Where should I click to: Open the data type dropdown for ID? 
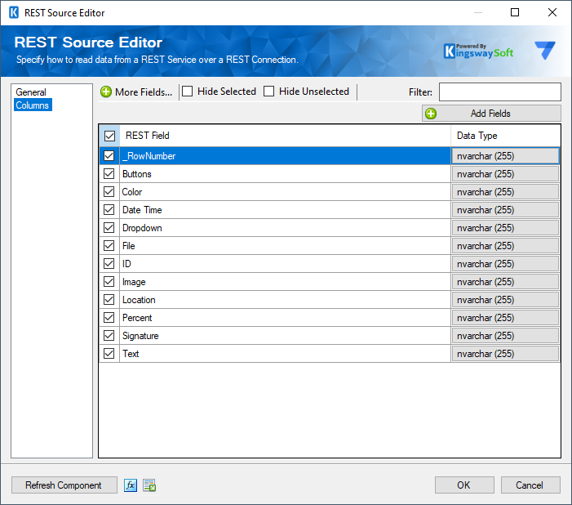(x=505, y=264)
